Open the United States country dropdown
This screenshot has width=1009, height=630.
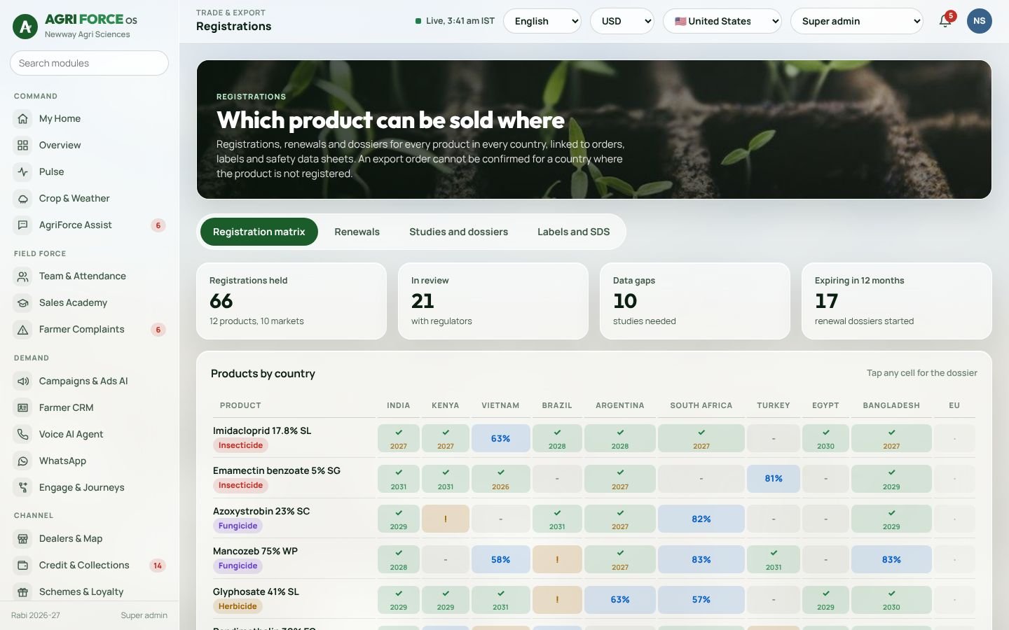[722, 21]
